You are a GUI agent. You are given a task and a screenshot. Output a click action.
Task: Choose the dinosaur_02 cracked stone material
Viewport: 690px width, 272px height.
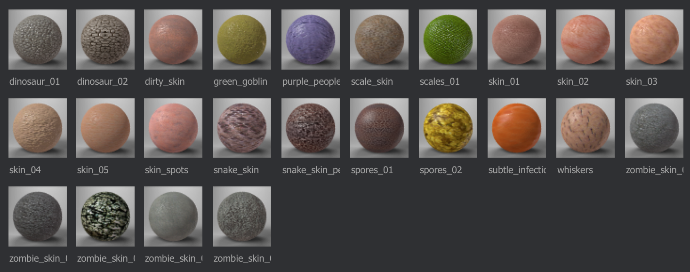click(x=105, y=40)
